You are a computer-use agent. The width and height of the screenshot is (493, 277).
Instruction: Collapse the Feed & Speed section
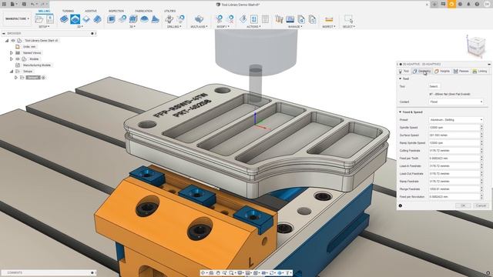tap(401, 112)
